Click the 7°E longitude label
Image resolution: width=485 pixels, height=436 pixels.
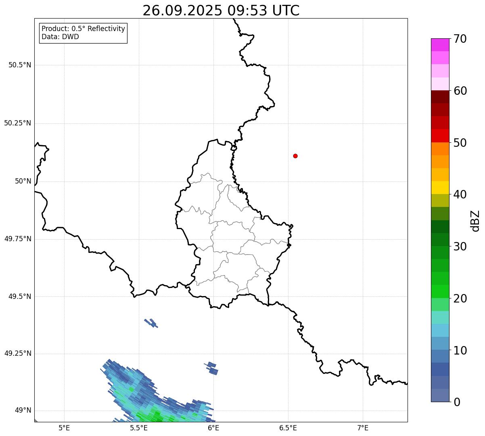363,428
